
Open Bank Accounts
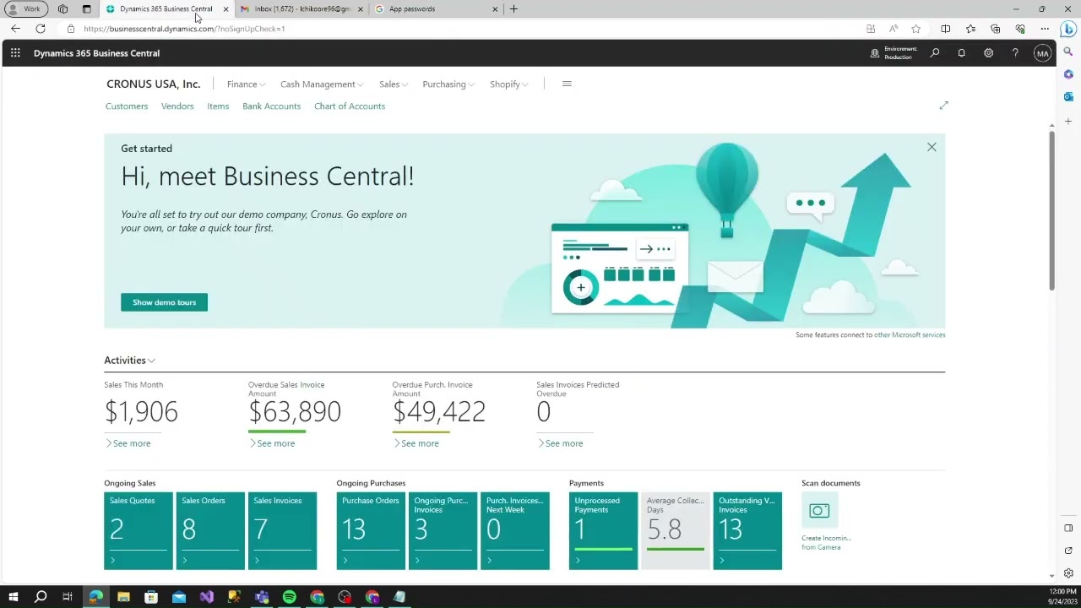pos(271,106)
